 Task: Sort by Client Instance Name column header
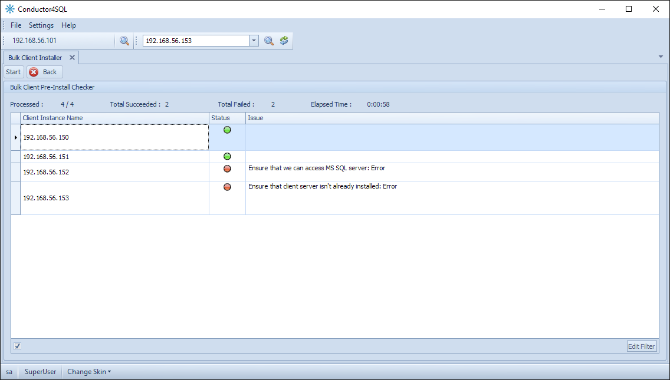[114, 118]
